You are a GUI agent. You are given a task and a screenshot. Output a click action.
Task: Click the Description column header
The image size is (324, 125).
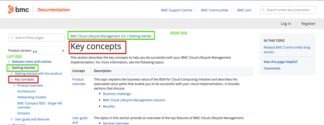103,71
